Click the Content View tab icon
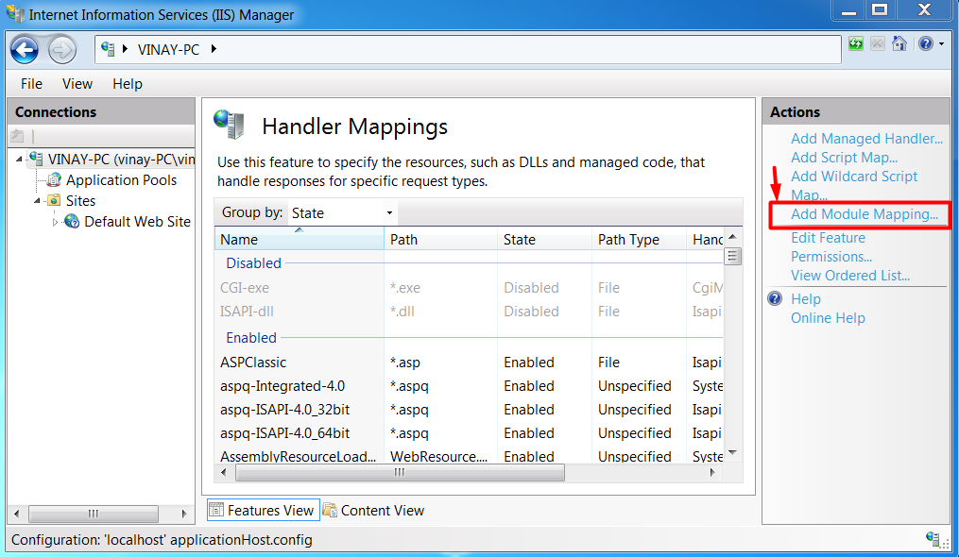959x557 pixels. (x=331, y=509)
